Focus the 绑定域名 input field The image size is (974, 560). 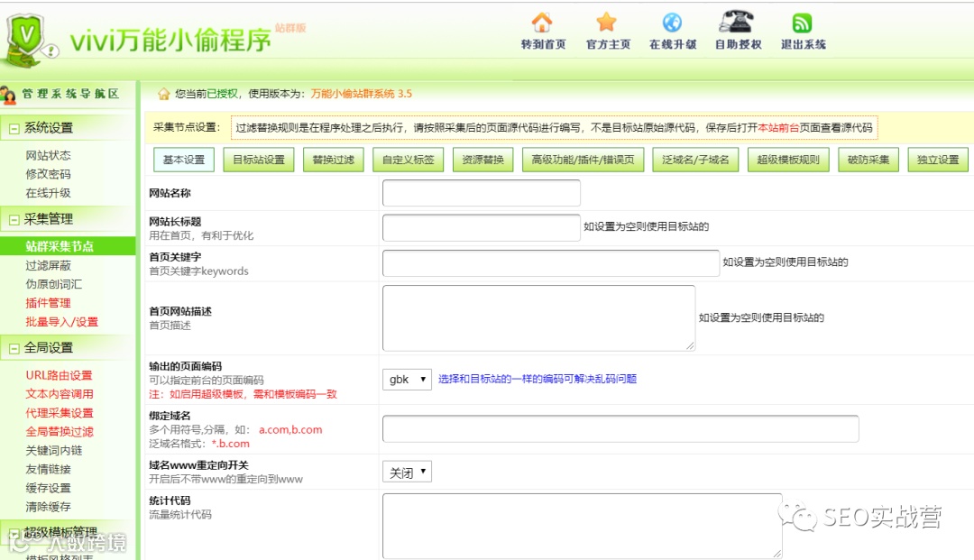click(x=620, y=429)
